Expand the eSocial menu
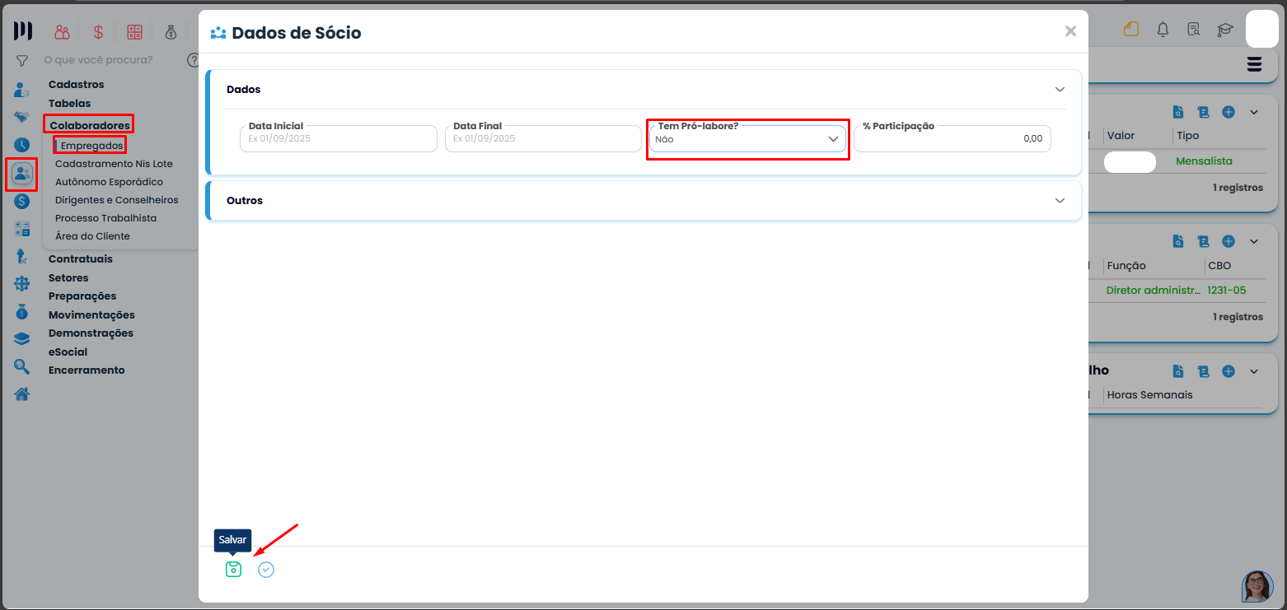1287x610 pixels. [x=68, y=352]
